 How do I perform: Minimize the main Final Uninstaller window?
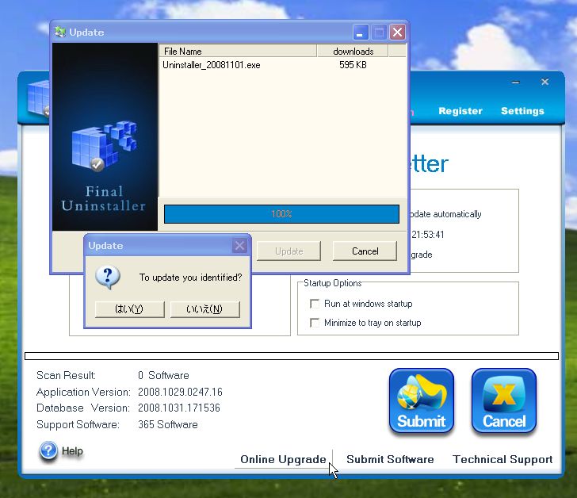pos(516,82)
